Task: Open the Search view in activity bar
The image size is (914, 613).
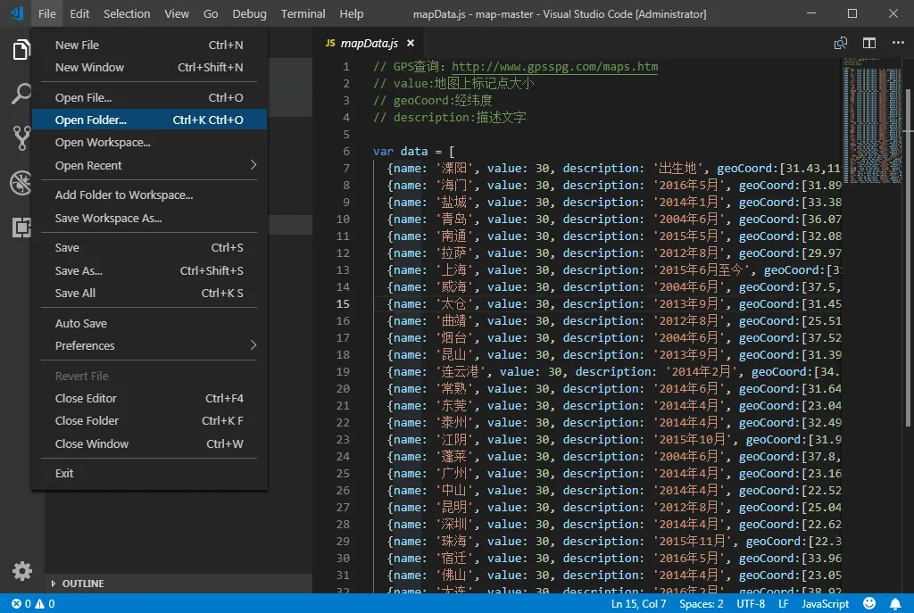Action: pos(21,94)
